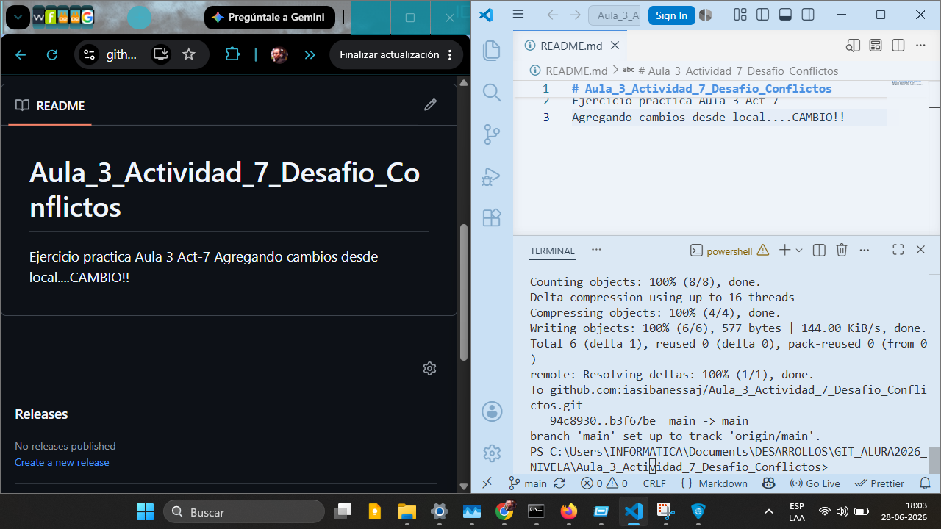Open Source Control view in activity bar
The height and width of the screenshot is (529, 941).
click(x=491, y=134)
